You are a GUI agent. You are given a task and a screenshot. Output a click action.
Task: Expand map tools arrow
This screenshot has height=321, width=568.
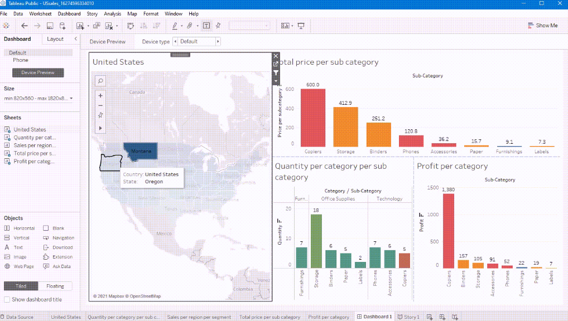[100, 128]
